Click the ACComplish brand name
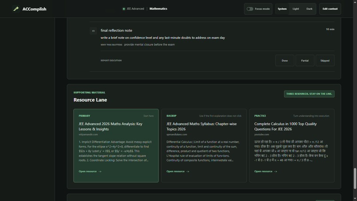The image size is (357, 201). point(34,9)
